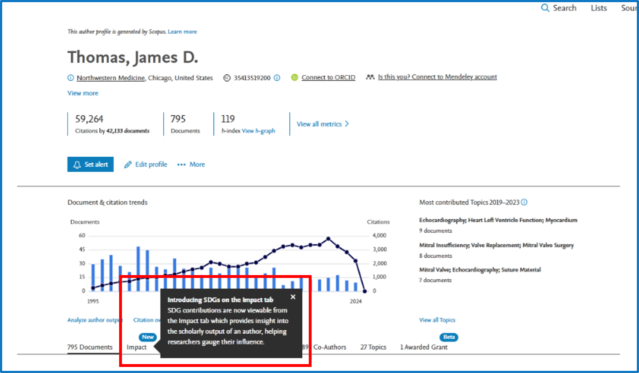The width and height of the screenshot is (639, 373).
Task: Open Analyze author output link
Action: tap(94, 320)
